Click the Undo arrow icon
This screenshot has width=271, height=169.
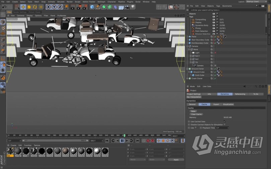[x=4, y=7]
